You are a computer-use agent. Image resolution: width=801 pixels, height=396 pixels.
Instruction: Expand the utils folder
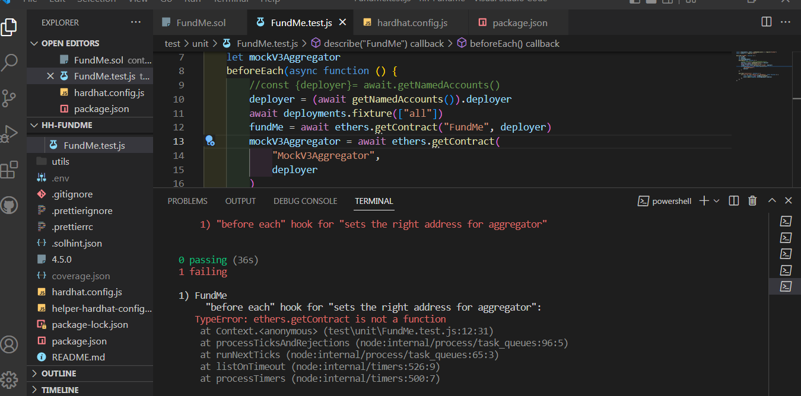point(90,161)
